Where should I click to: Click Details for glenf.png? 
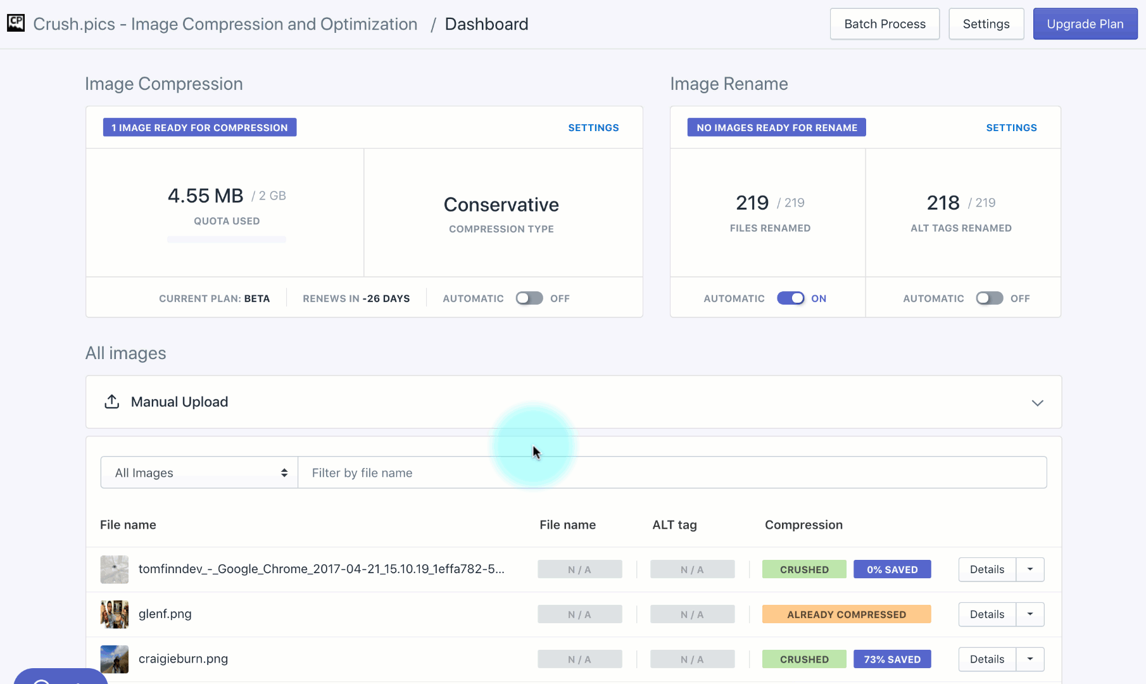click(987, 614)
